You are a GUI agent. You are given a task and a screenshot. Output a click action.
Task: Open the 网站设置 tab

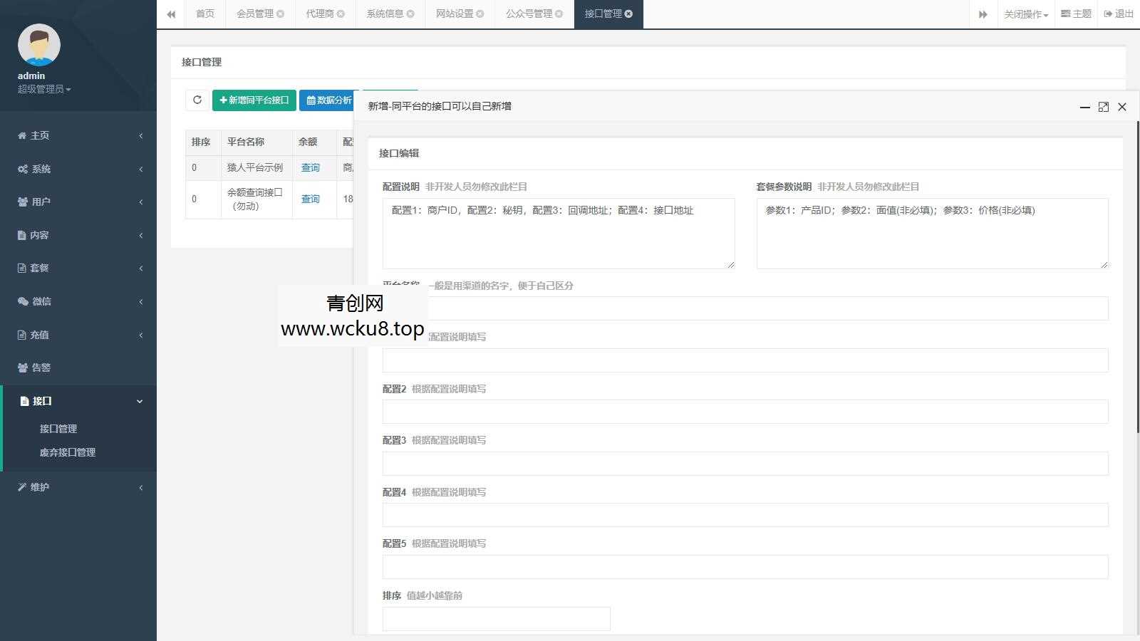click(x=454, y=13)
